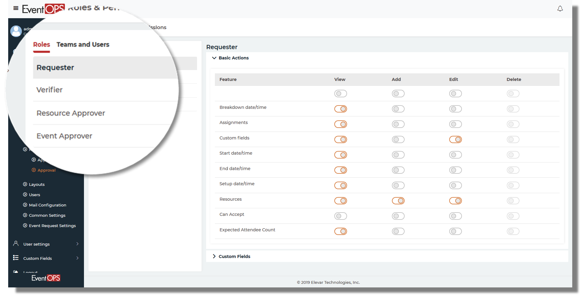Switch to the Roles tab

tap(42, 45)
